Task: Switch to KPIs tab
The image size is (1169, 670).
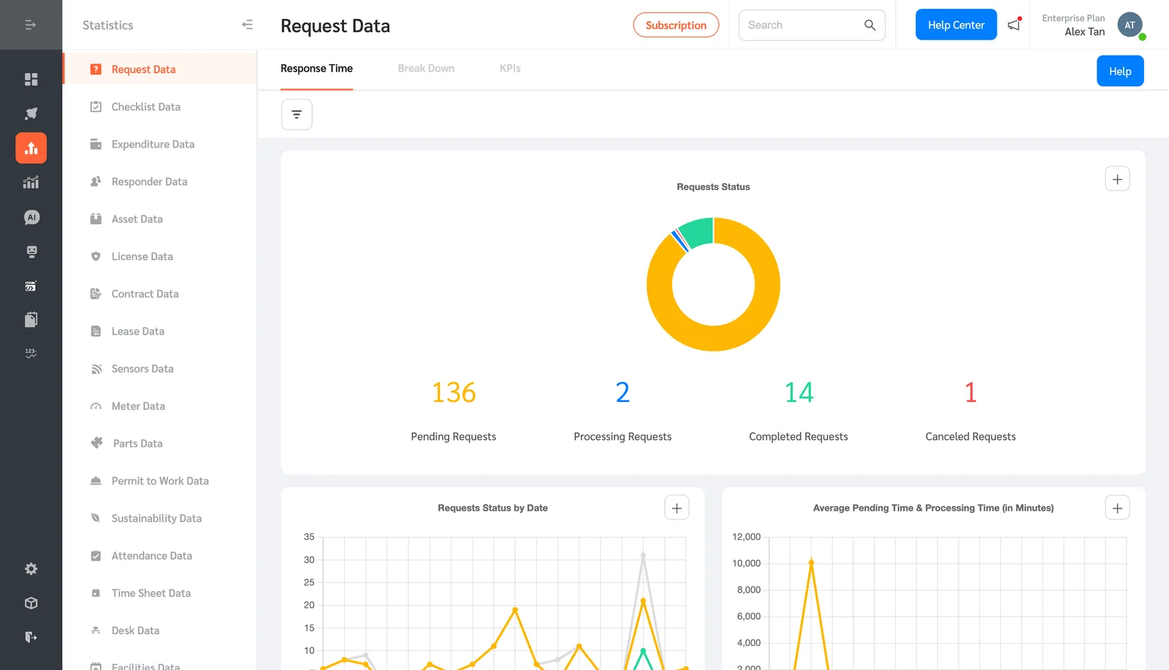Action: (x=510, y=69)
